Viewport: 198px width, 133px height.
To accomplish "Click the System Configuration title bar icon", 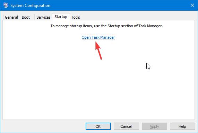I will (6, 5).
